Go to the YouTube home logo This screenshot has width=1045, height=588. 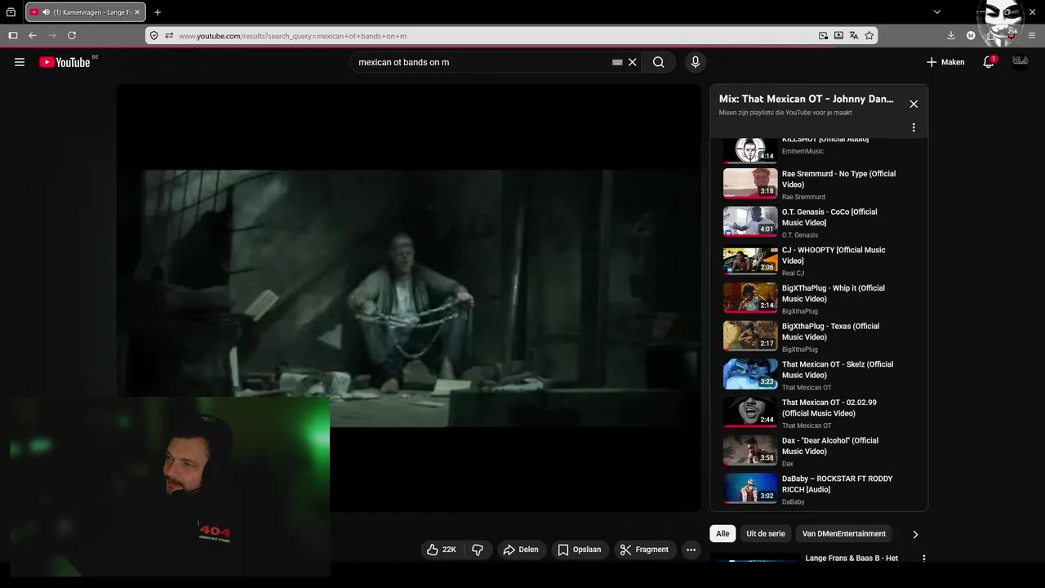(64, 62)
